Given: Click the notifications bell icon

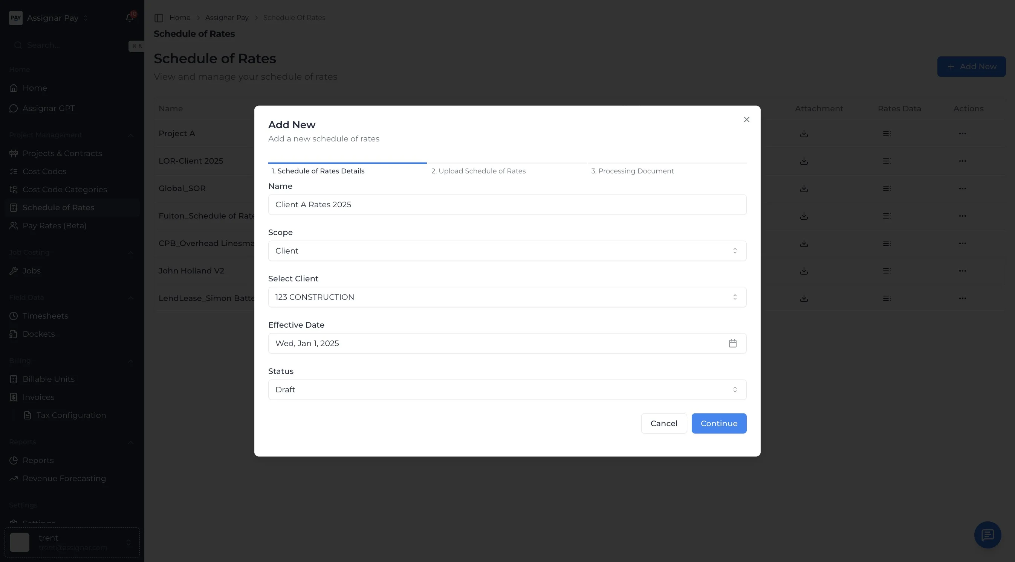Looking at the screenshot, I should pyautogui.click(x=129, y=18).
